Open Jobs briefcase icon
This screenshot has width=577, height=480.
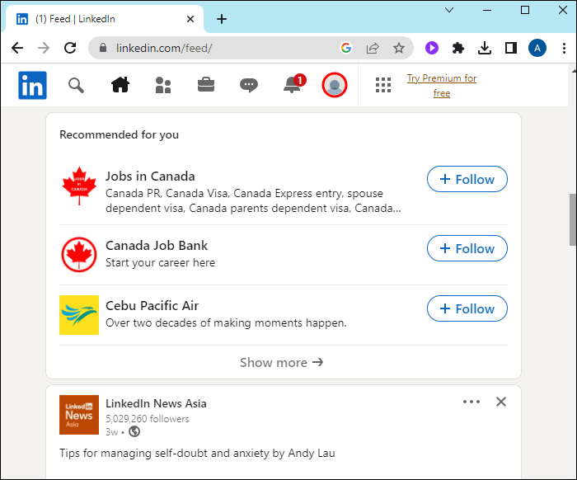click(x=206, y=85)
